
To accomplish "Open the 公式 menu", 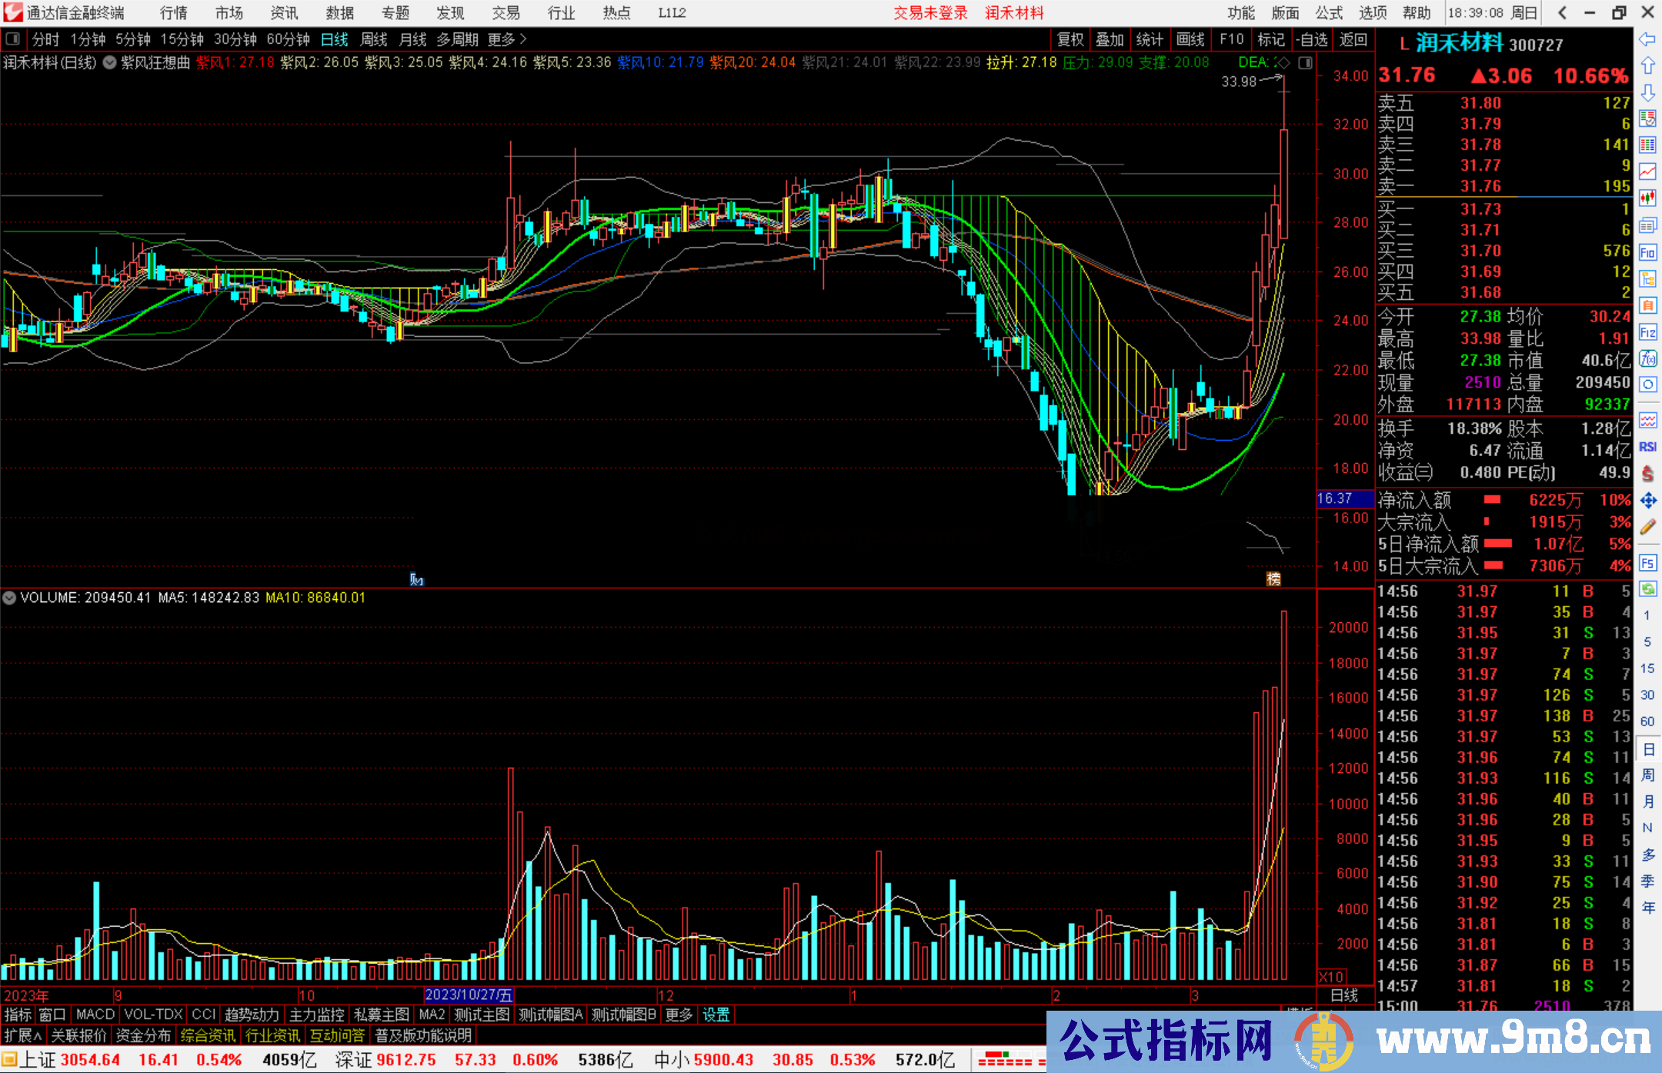I will [1329, 12].
